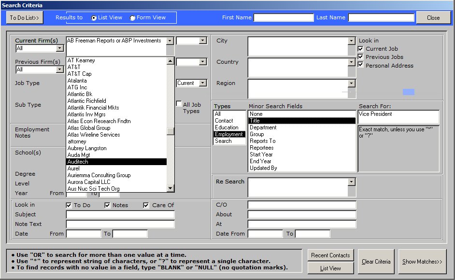Choose Atlantic Richfield from the list

pyautogui.click(x=117, y=101)
